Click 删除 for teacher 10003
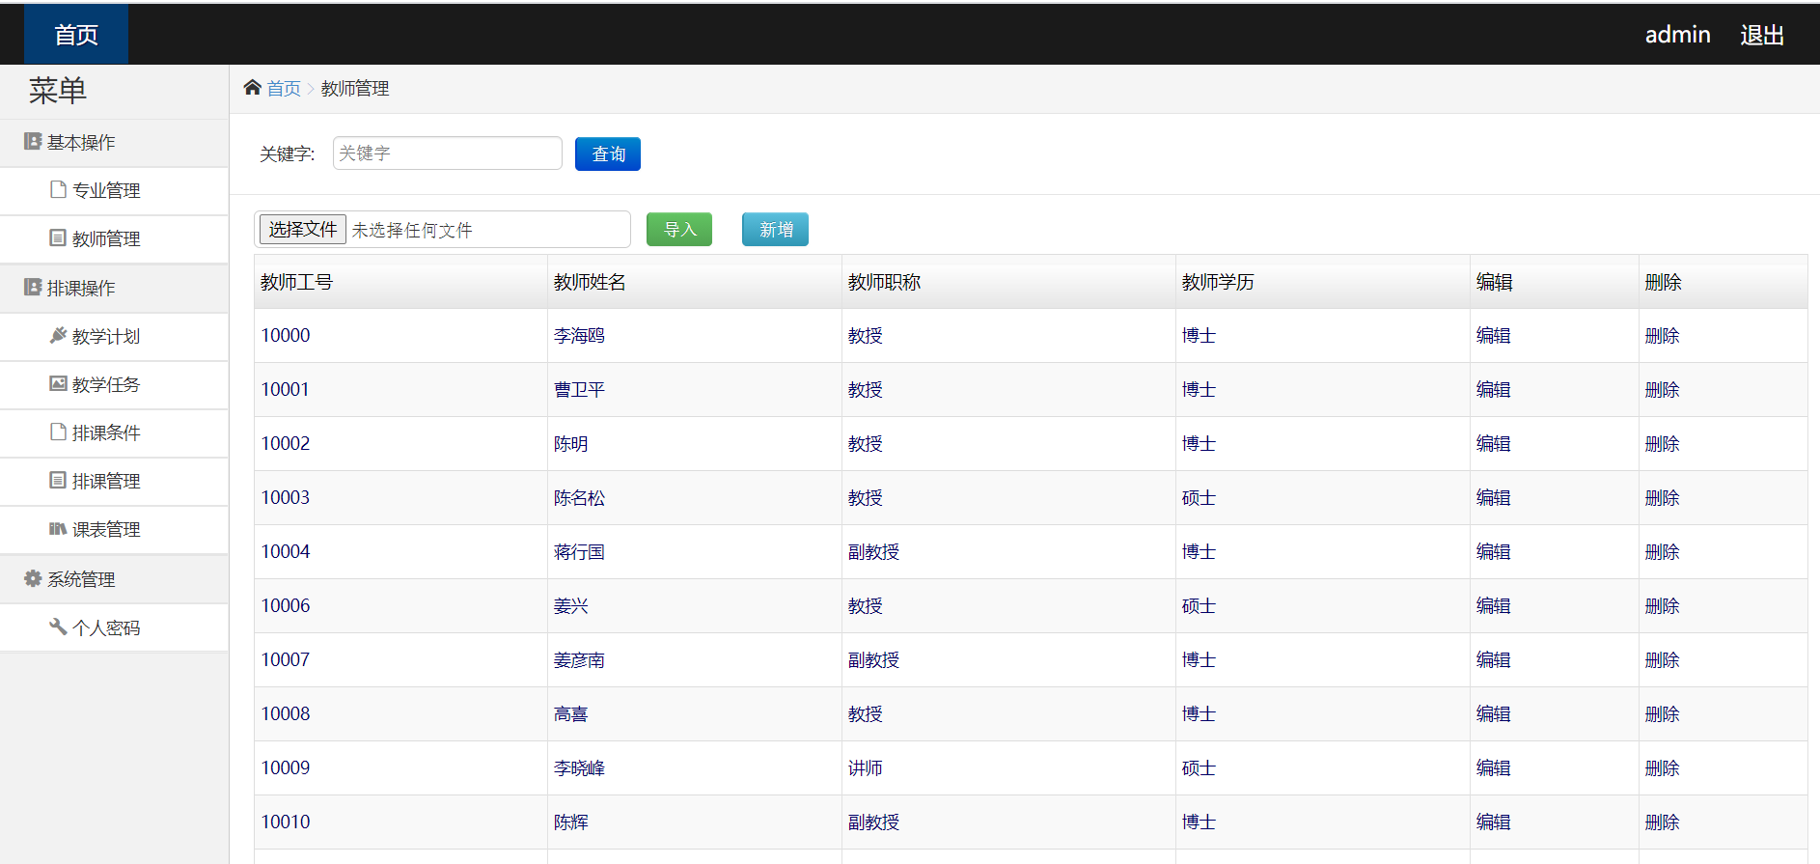 tap(1662, 498)
